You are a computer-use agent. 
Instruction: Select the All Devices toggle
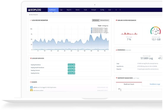[x=96, y=20]
